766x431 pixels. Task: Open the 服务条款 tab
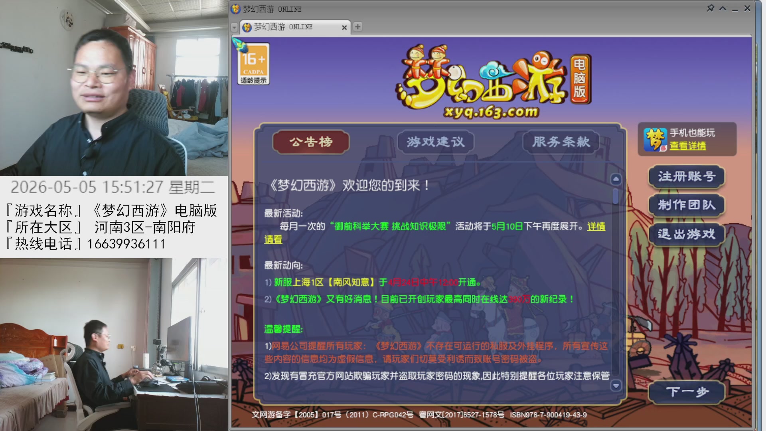click(561, 142)
